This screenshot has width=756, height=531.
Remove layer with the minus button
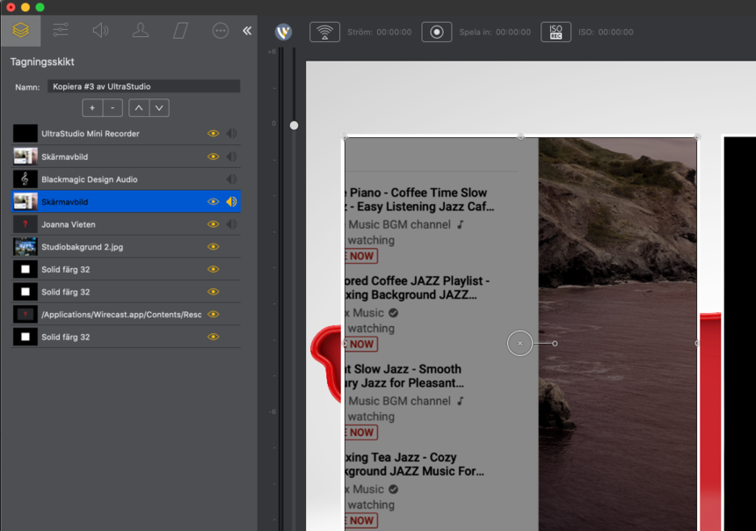(113, 108)
